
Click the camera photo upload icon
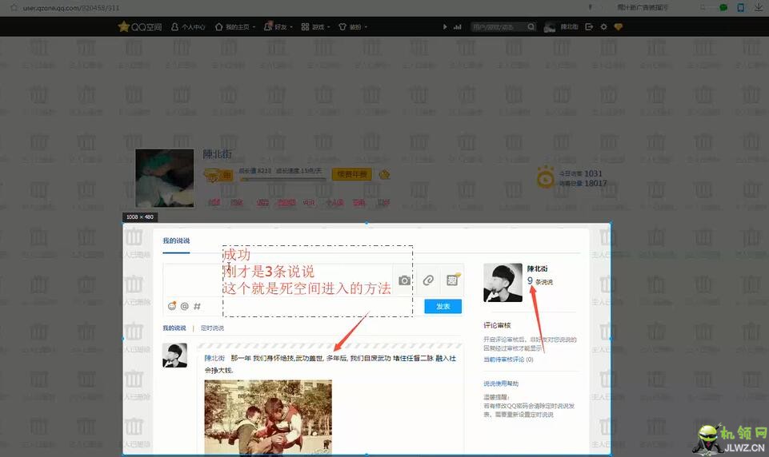point(405,280)
